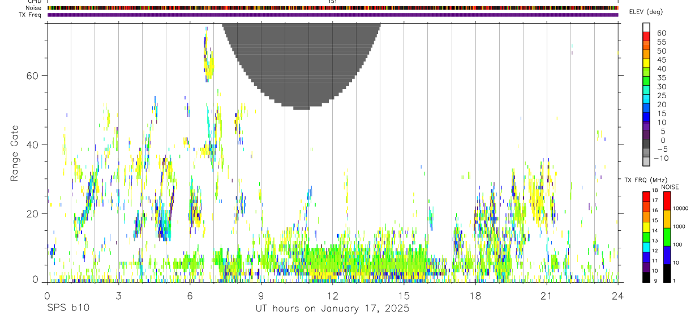
Task: Click the green segment of the NOISE colorbar
Action: [x=667, y=237]
